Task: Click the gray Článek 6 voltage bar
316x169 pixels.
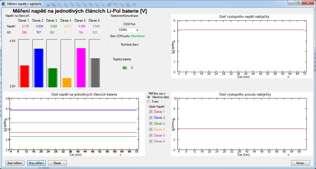Action: pyautogui.click(x=95, y=73)
